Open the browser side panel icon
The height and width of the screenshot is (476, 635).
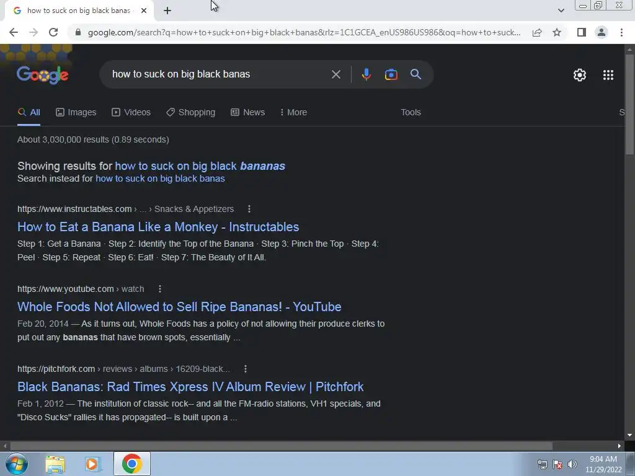pyautogui.click(x=582, y=32)
